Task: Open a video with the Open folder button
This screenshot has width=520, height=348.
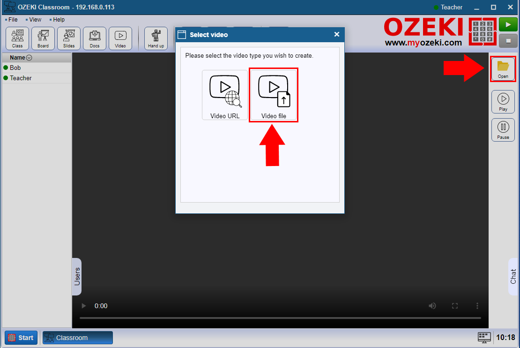Action: pos(503,68)
